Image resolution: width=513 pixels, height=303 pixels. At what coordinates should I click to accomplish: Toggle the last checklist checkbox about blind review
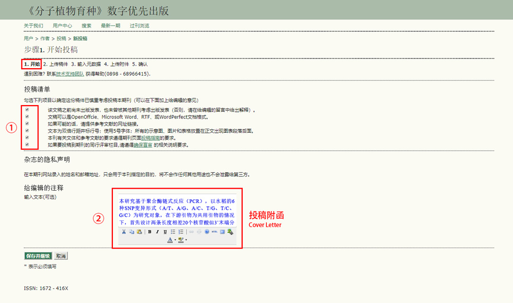point(27,145)
